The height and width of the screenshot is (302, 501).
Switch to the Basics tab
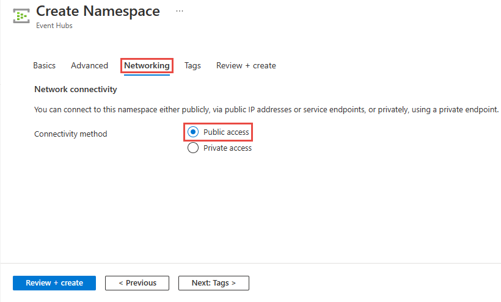(x=44, y=65)
